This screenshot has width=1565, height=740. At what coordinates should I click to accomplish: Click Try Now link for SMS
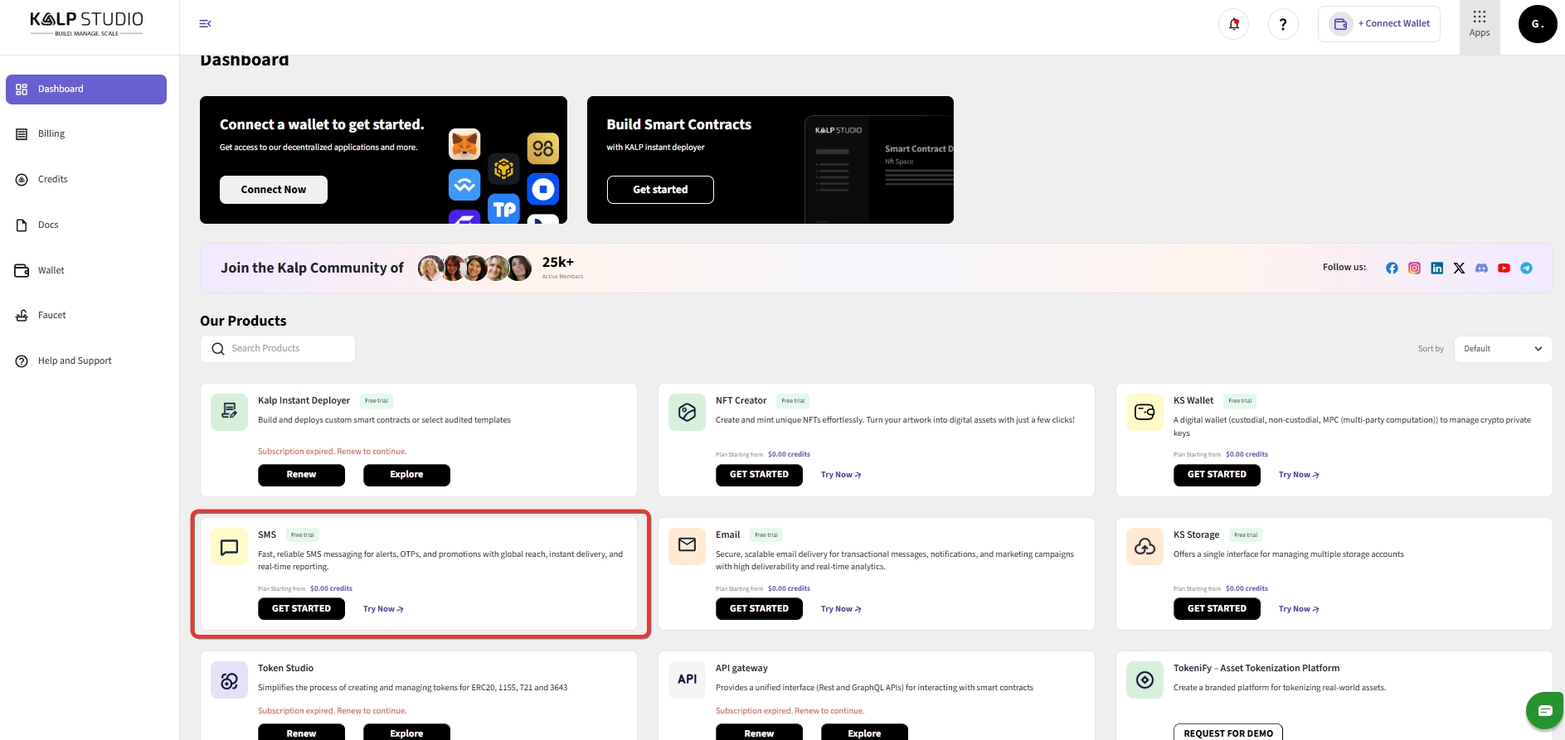coord(383,609)
